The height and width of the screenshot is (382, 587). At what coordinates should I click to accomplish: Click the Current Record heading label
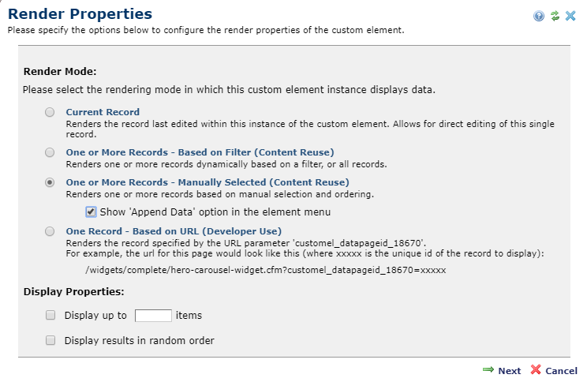tap(103, 112)
